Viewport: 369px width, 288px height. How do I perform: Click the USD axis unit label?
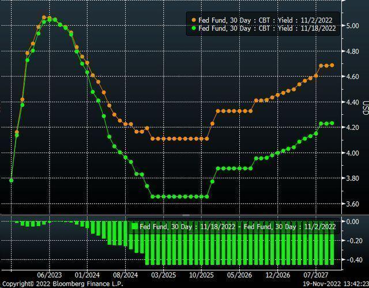tap(365, 108)
